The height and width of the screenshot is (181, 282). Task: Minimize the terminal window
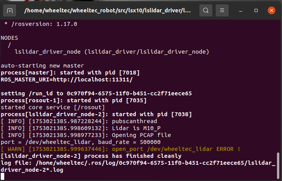pyautogui.click(x=240, y=10)
